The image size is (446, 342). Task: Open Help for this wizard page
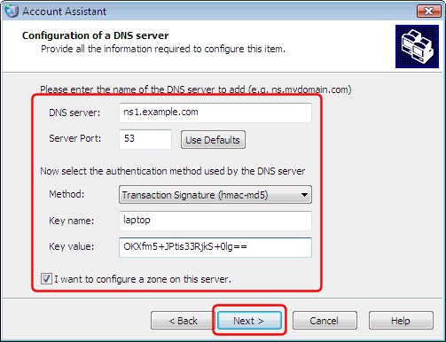(401, 321)
